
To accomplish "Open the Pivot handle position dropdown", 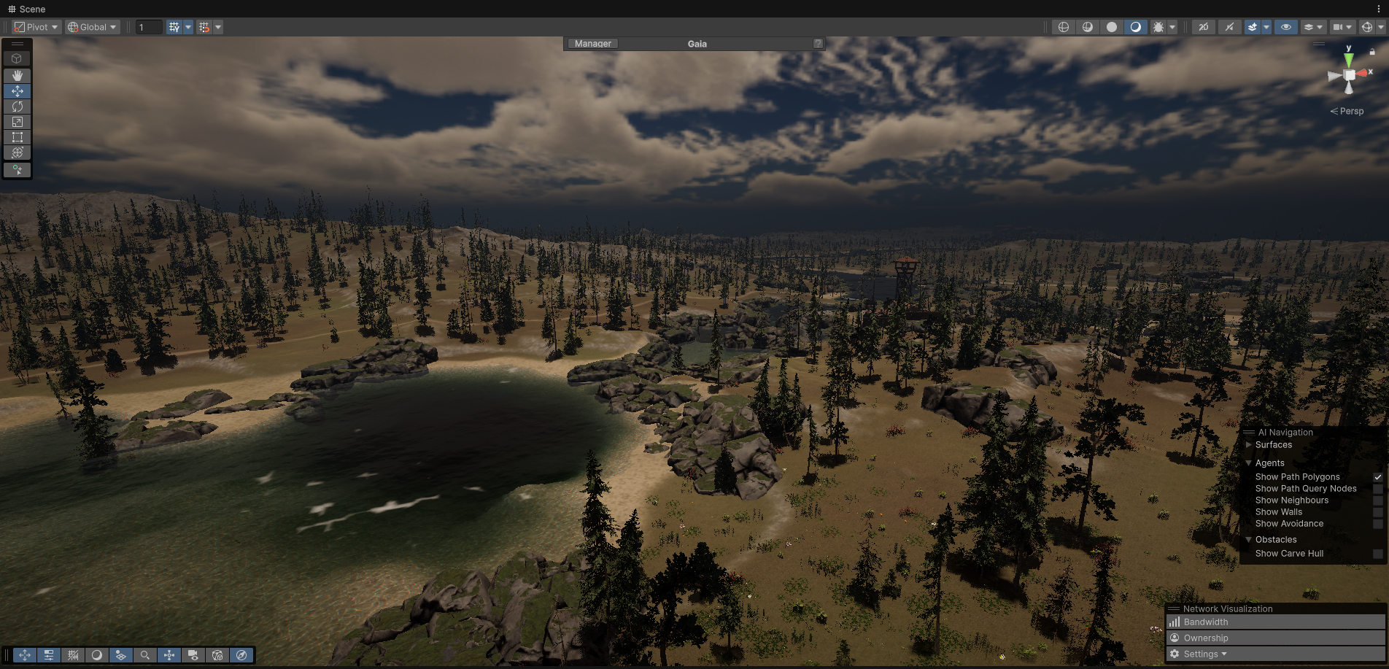I will pos(36,27).
